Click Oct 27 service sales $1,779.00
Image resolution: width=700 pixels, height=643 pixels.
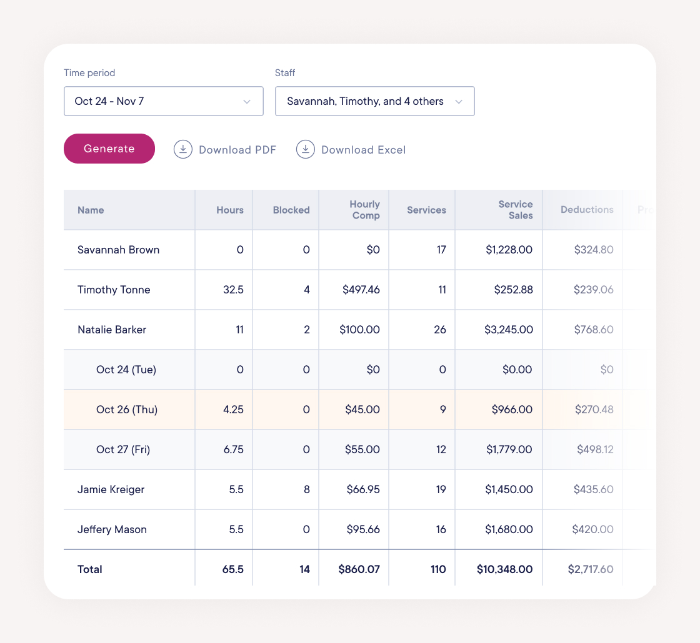click(509, 449)
